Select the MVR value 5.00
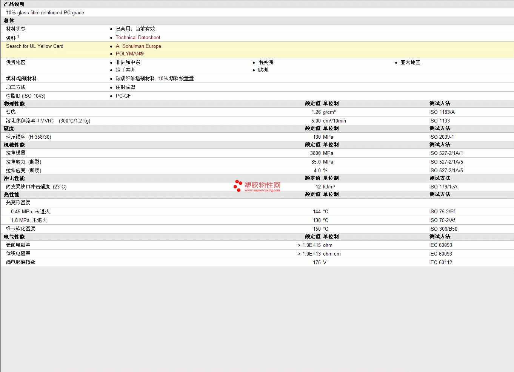 (x=316, y=121)
